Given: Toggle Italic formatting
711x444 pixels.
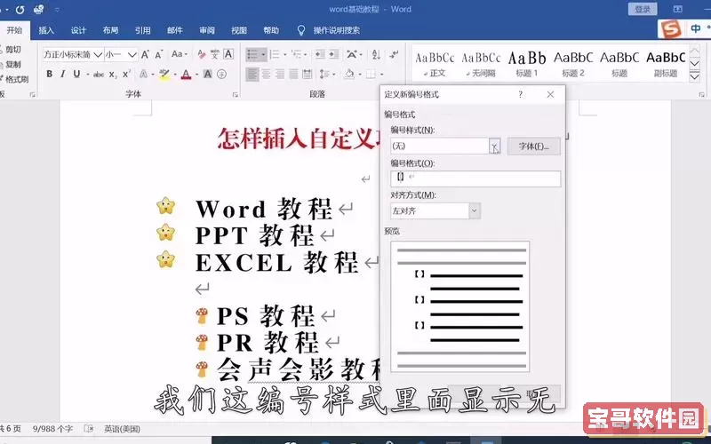Looking at the screenshot, I should [x=62, y=74].
